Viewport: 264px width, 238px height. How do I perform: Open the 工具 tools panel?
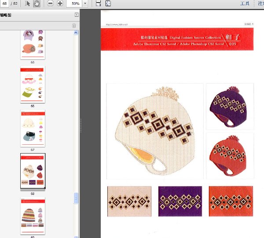pos(245,4)
